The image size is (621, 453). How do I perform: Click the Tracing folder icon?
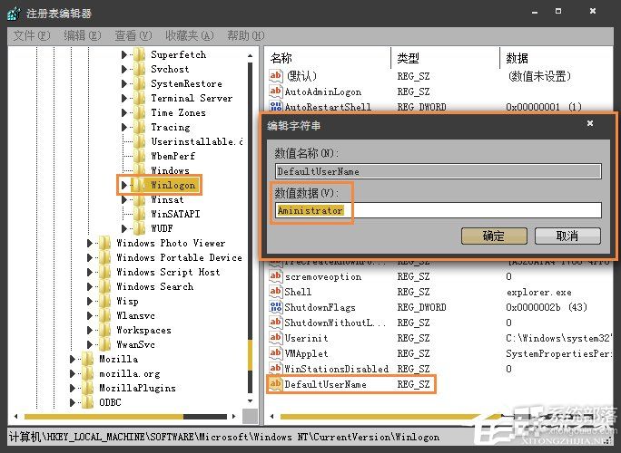point(139,127)
